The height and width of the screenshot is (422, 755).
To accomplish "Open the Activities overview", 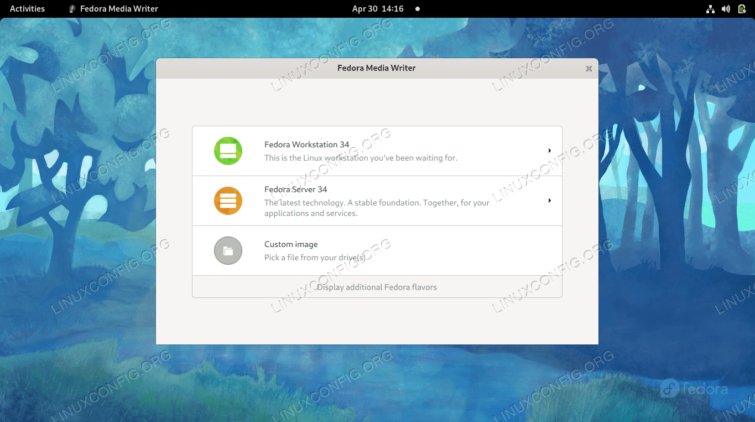I will coord(27,9).
